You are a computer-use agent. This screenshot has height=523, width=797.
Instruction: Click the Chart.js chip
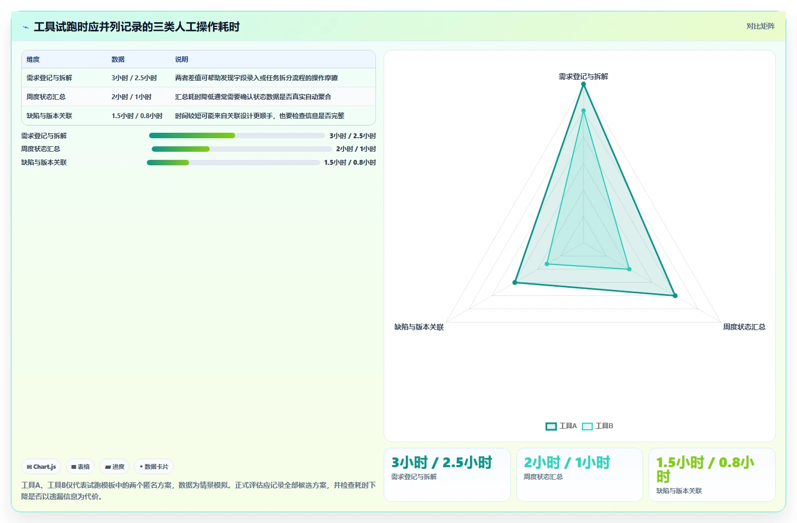coord(41,467)
